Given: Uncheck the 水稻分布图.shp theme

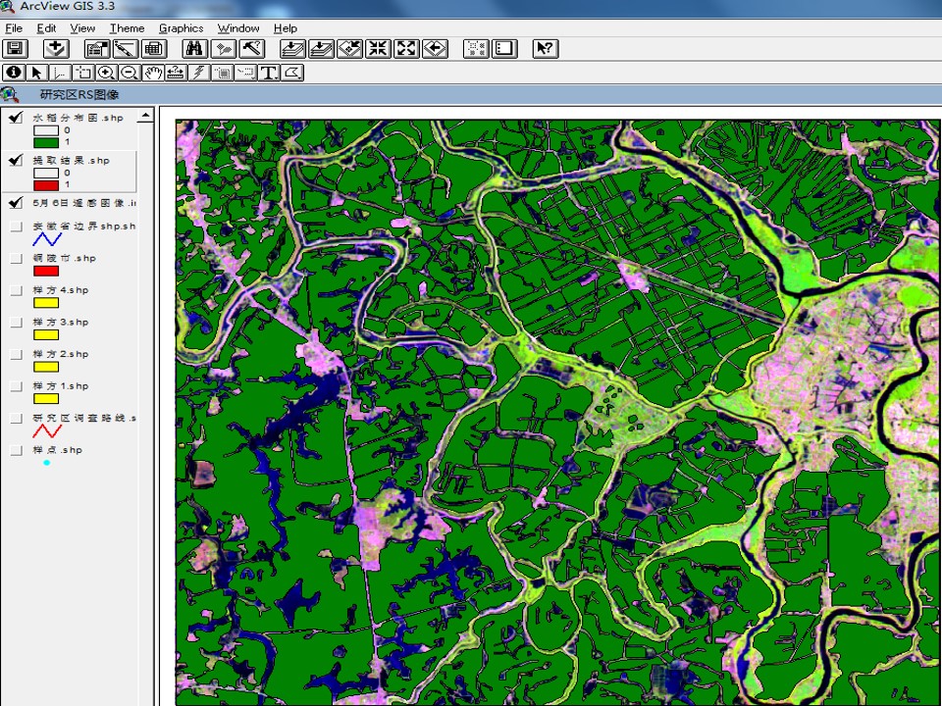Looking at the screenshot, I should point(16,118).
